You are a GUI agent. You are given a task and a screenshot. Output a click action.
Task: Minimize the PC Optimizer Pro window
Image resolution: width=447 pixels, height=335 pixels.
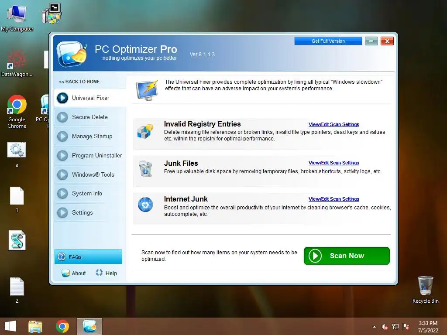click(371, 41)
